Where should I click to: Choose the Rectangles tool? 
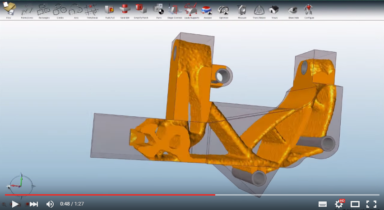(43, 9)
